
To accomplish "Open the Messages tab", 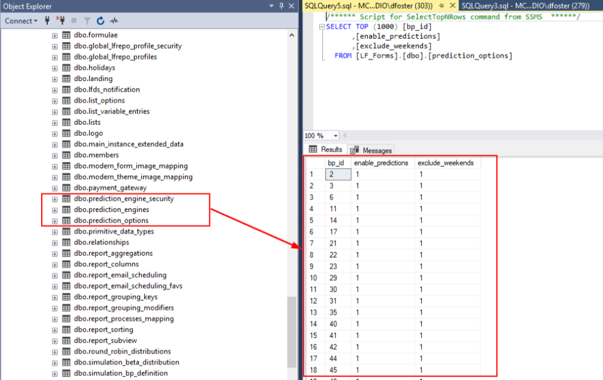I will 372,150.
